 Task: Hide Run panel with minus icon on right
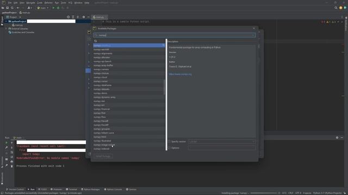342,138
